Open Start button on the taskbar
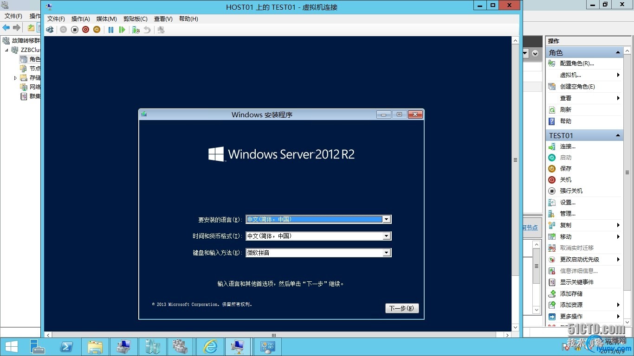 click(x=12, y=347)
